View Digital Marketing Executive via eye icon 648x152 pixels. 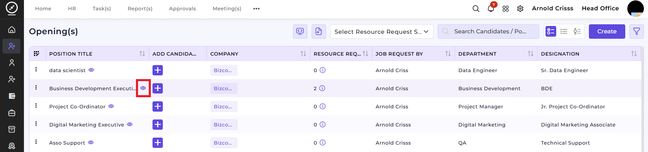pos(130,124)
